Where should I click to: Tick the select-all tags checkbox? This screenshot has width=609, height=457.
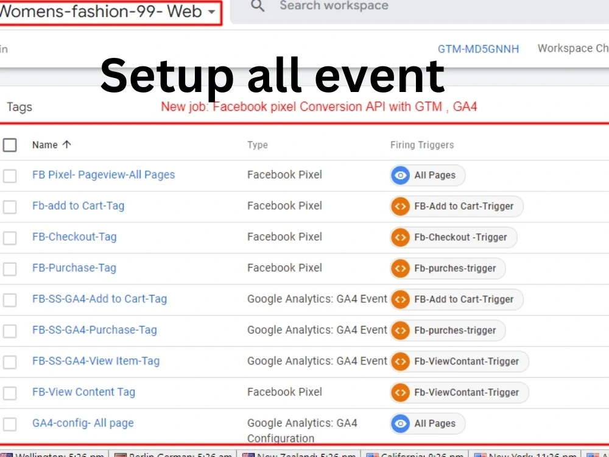[x=10, y=145]
